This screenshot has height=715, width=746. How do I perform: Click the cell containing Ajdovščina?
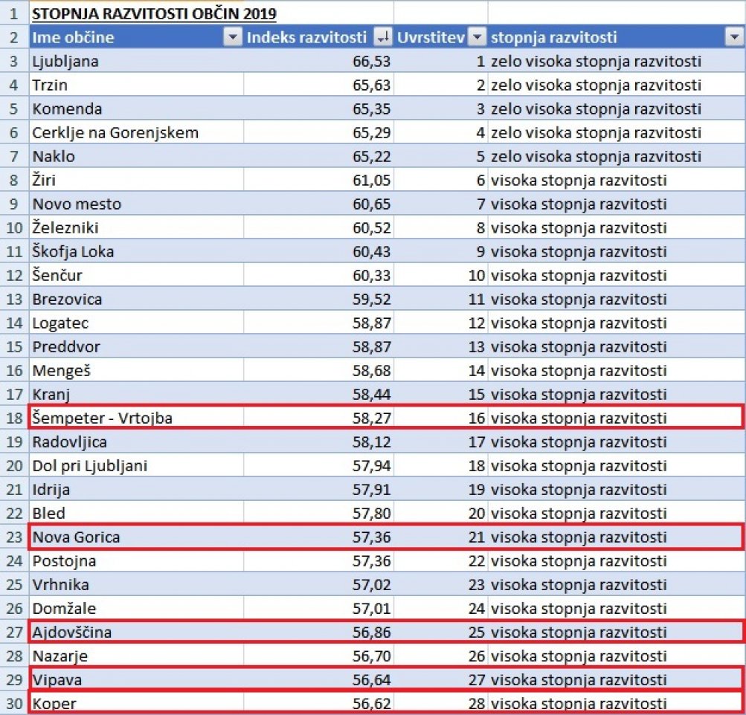pyautogui.click(x=137, y=632)
